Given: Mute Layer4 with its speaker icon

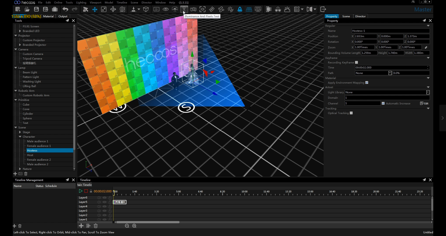Looking at the screenshot, I should point(99,206).
